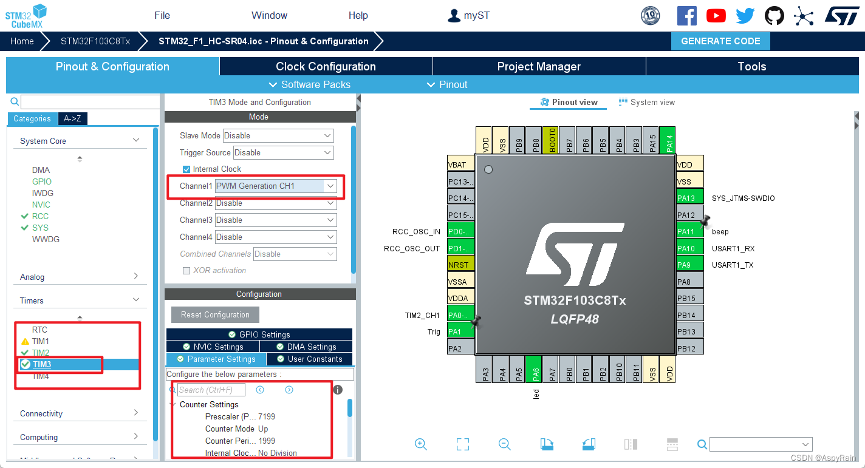Open the GPIO Settings tab
The image size is (865, 468).
(259, 334)
